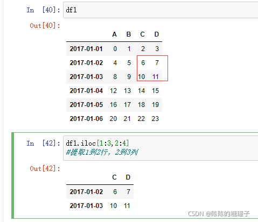Click the df1 code input cell
The image size is (258, 222).
[161, 10]
